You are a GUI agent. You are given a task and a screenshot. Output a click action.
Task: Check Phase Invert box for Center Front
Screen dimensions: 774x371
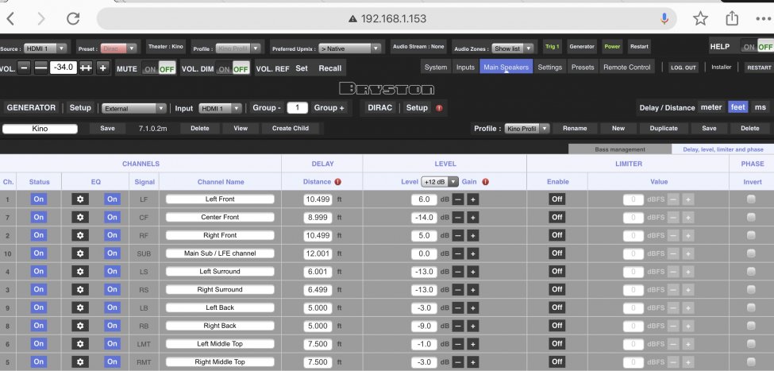click(x=751, y=218)
